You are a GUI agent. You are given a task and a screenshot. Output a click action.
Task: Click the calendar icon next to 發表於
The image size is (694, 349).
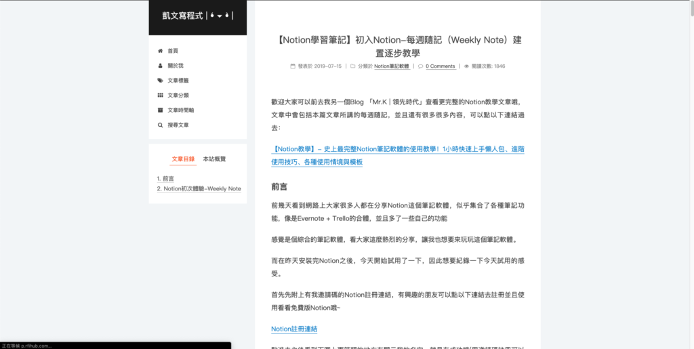pyautogui.click(x=293, y=66)
